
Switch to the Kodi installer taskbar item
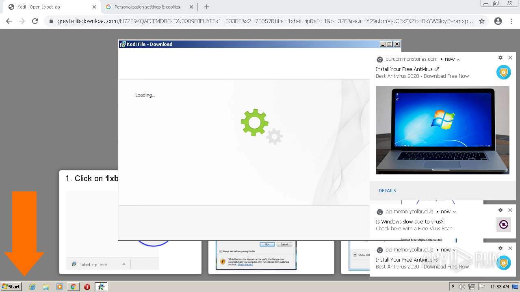coord(101,287)
